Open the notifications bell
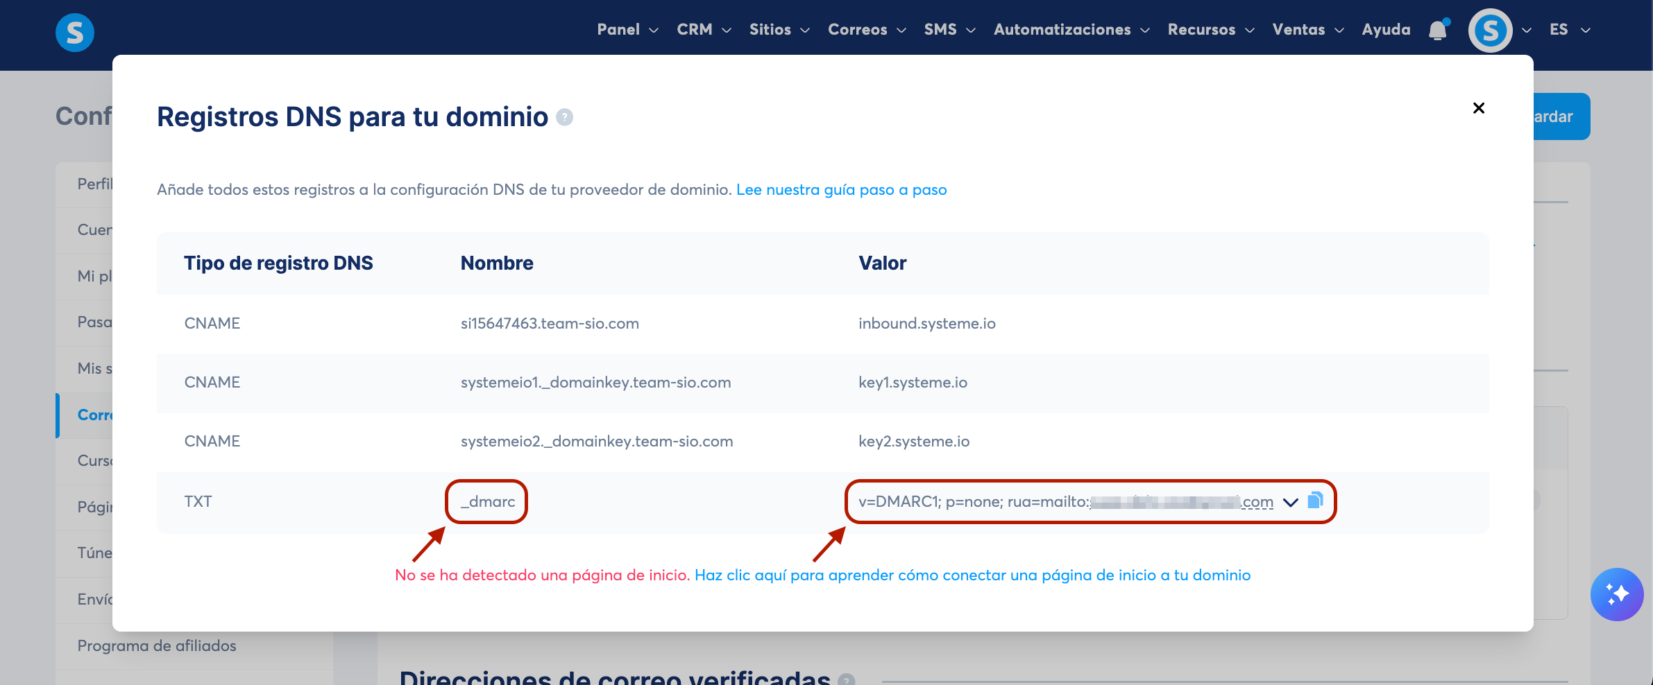1653x685 pixels. 1438,30
